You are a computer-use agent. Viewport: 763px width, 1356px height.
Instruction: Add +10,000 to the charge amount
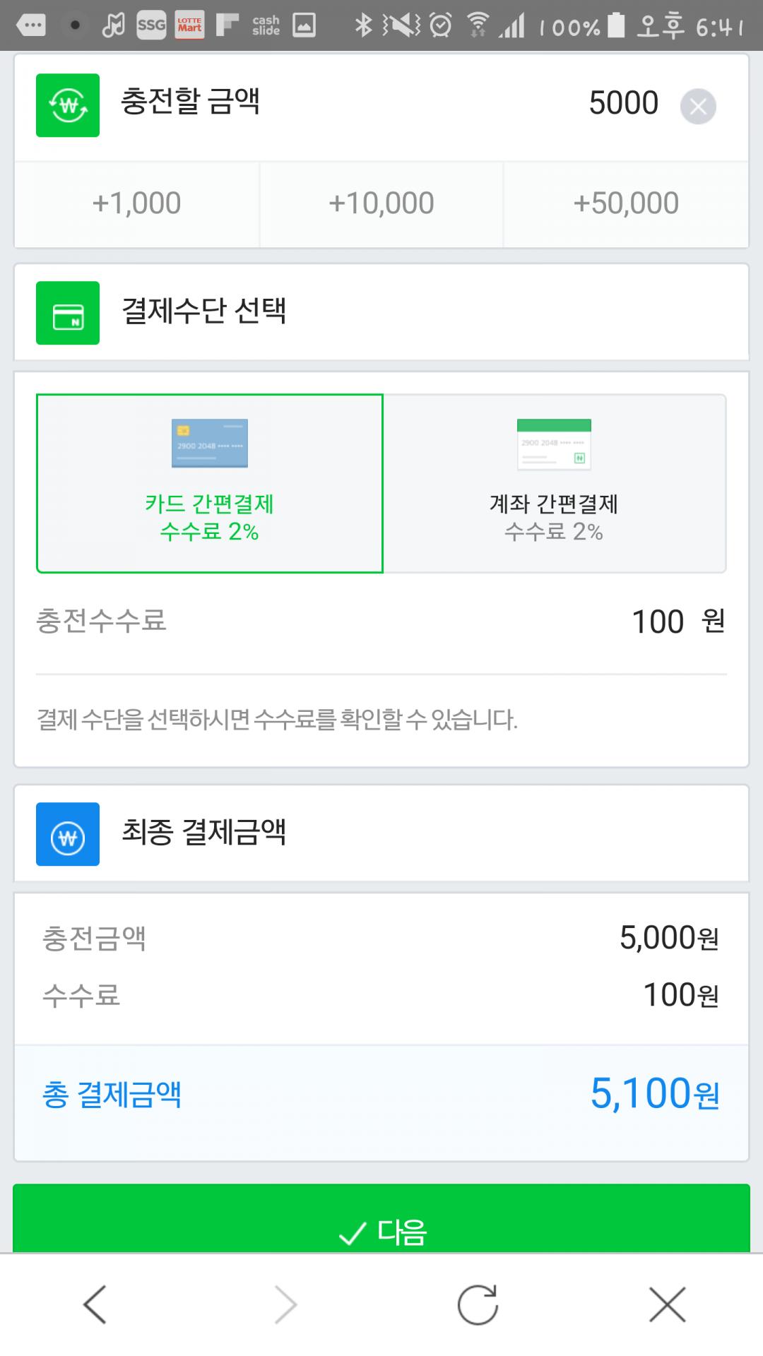tap(381, 204)
